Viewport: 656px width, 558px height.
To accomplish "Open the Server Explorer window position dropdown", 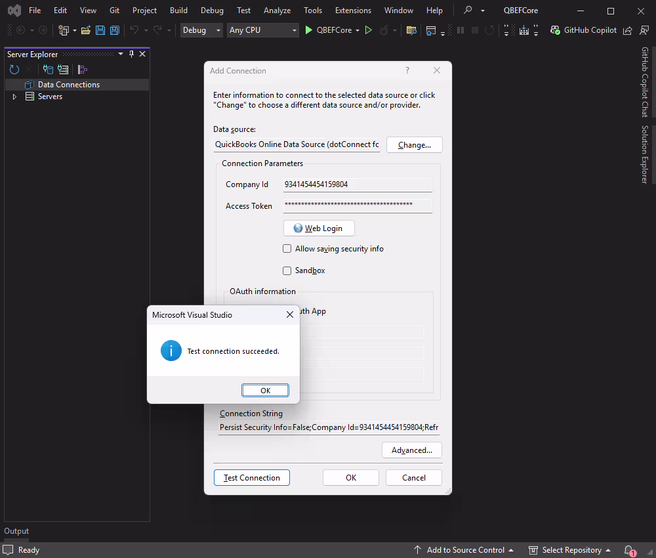I will pyautogui.click(x=121, y=54).
